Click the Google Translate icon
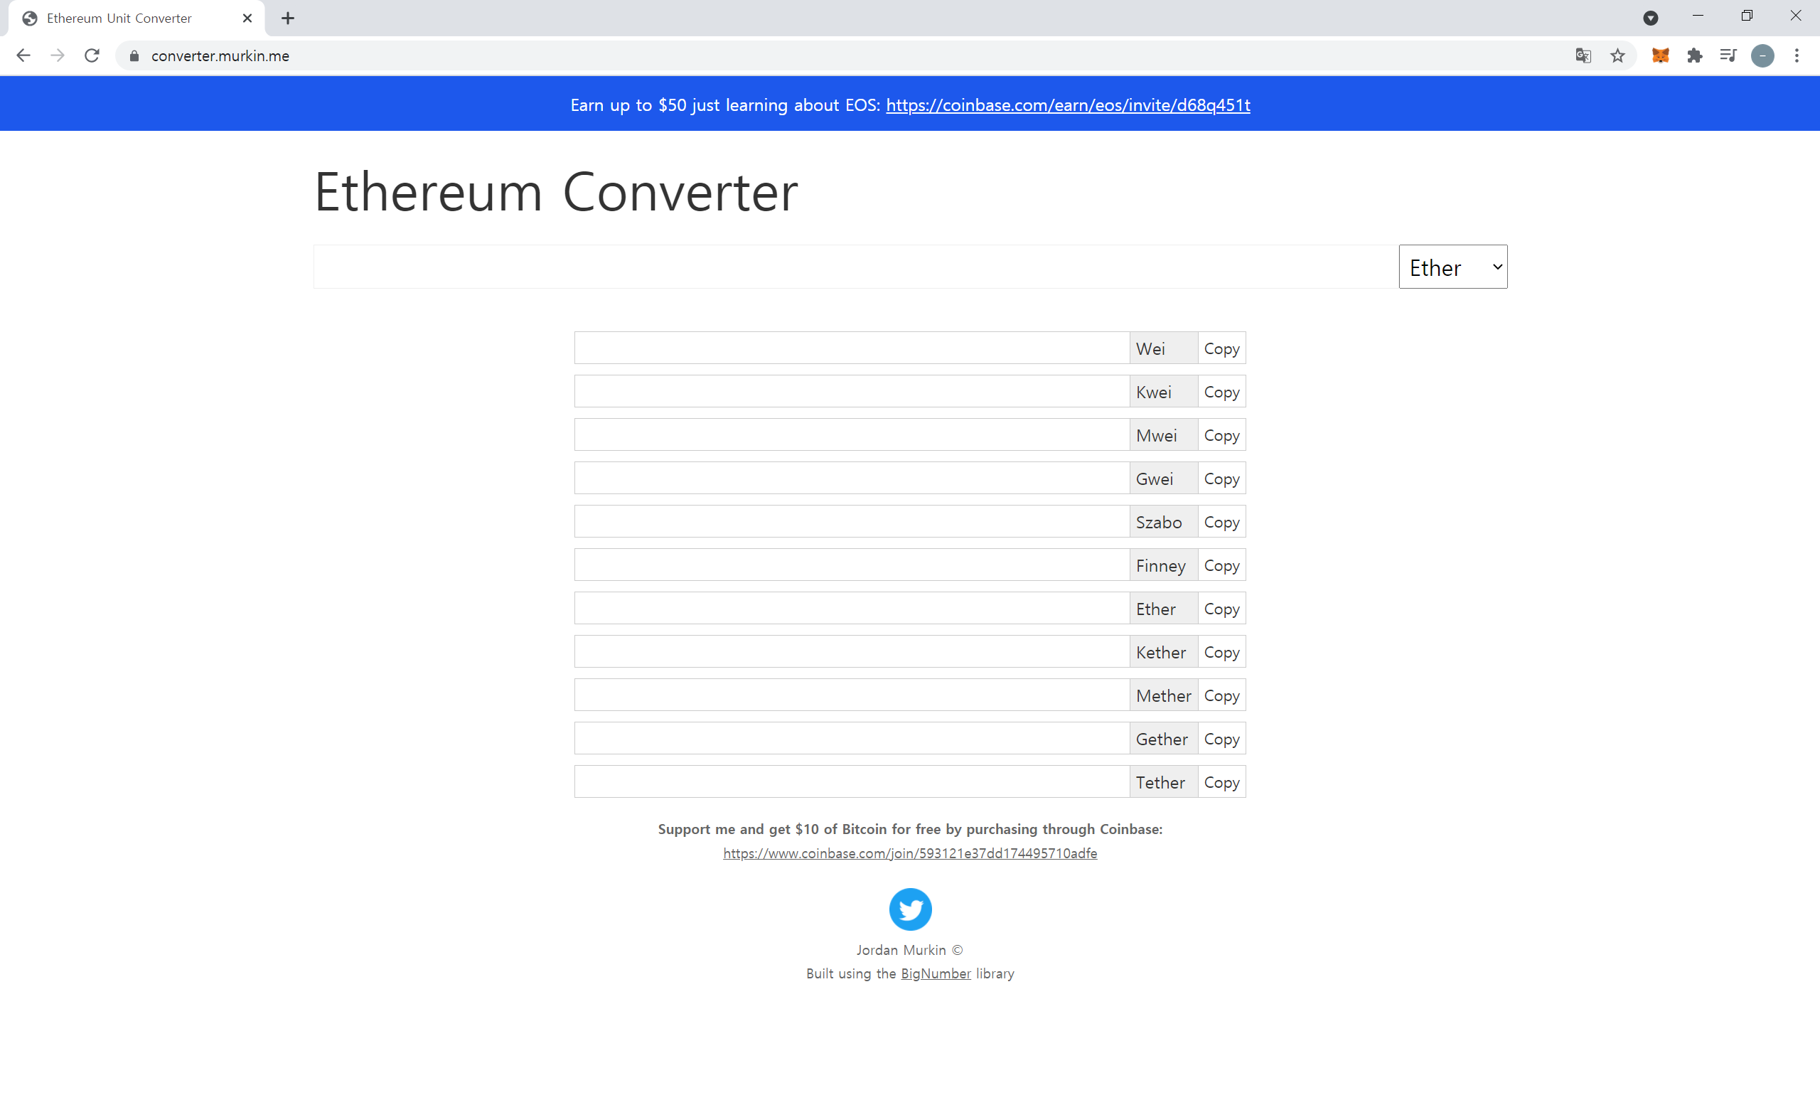Image resolution: width=1820 pixels, height=1095 pixels. pyautogui.click(x=1583, y=55)
